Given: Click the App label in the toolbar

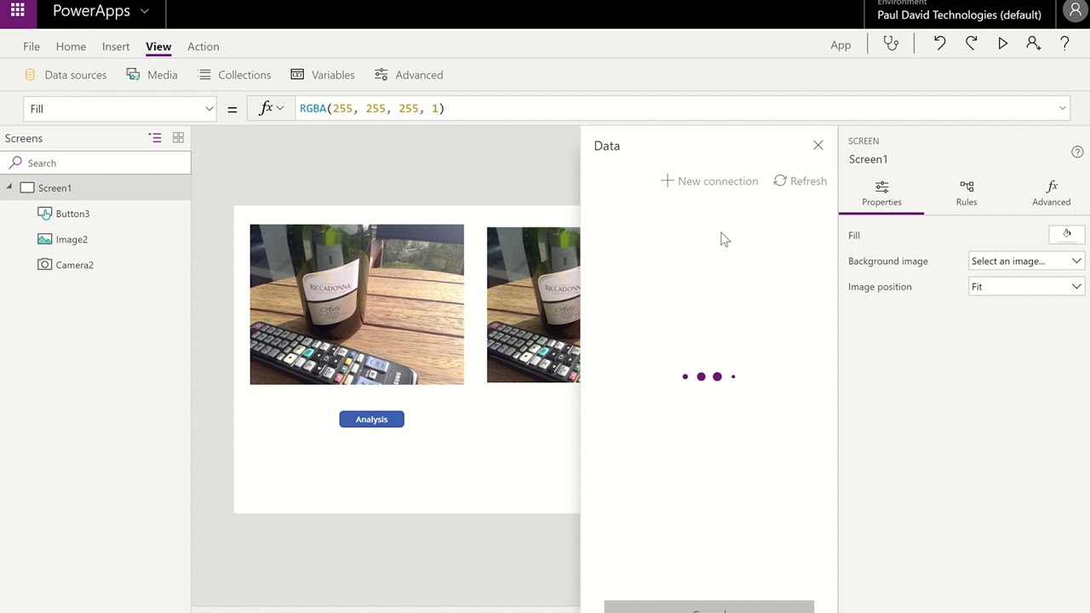Looking at the screenshot, I should [840, 45].
